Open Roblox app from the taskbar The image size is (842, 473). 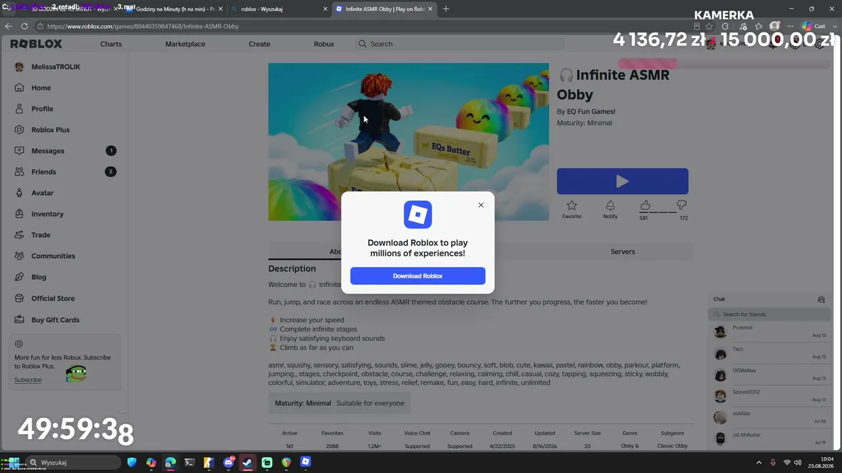(x=305, y=462)
